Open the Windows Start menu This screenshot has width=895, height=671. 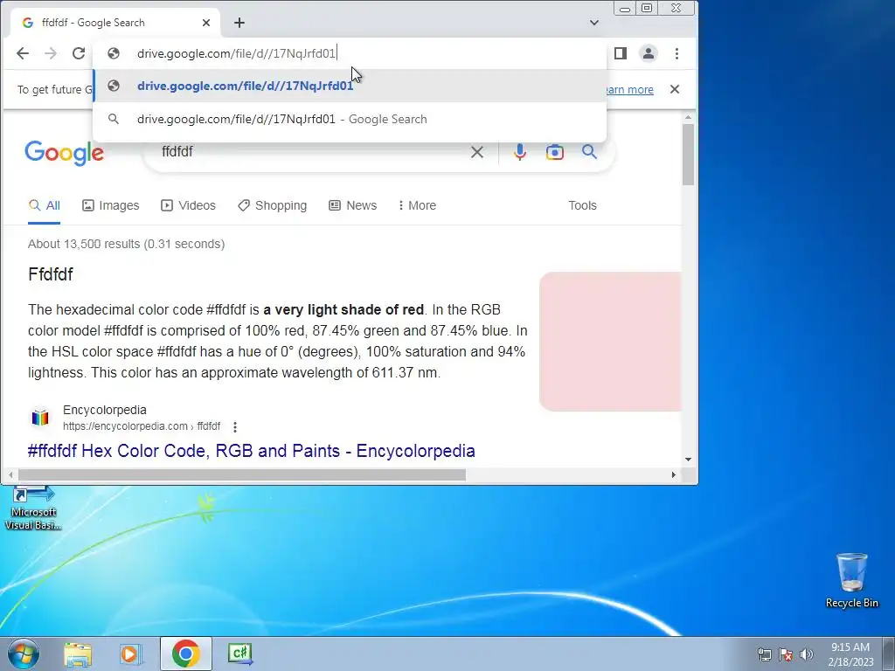[x=24, y=654]
